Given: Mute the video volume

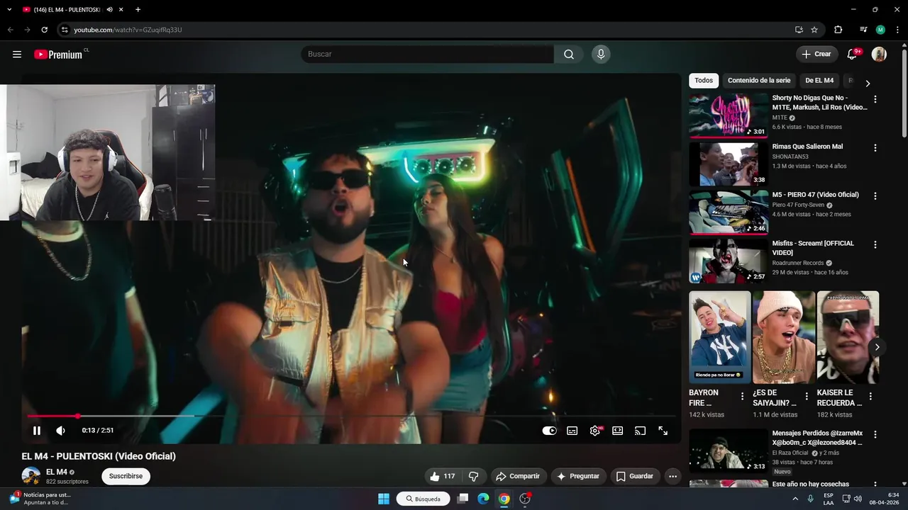Looking at the screenshot, I should point(61,431).
